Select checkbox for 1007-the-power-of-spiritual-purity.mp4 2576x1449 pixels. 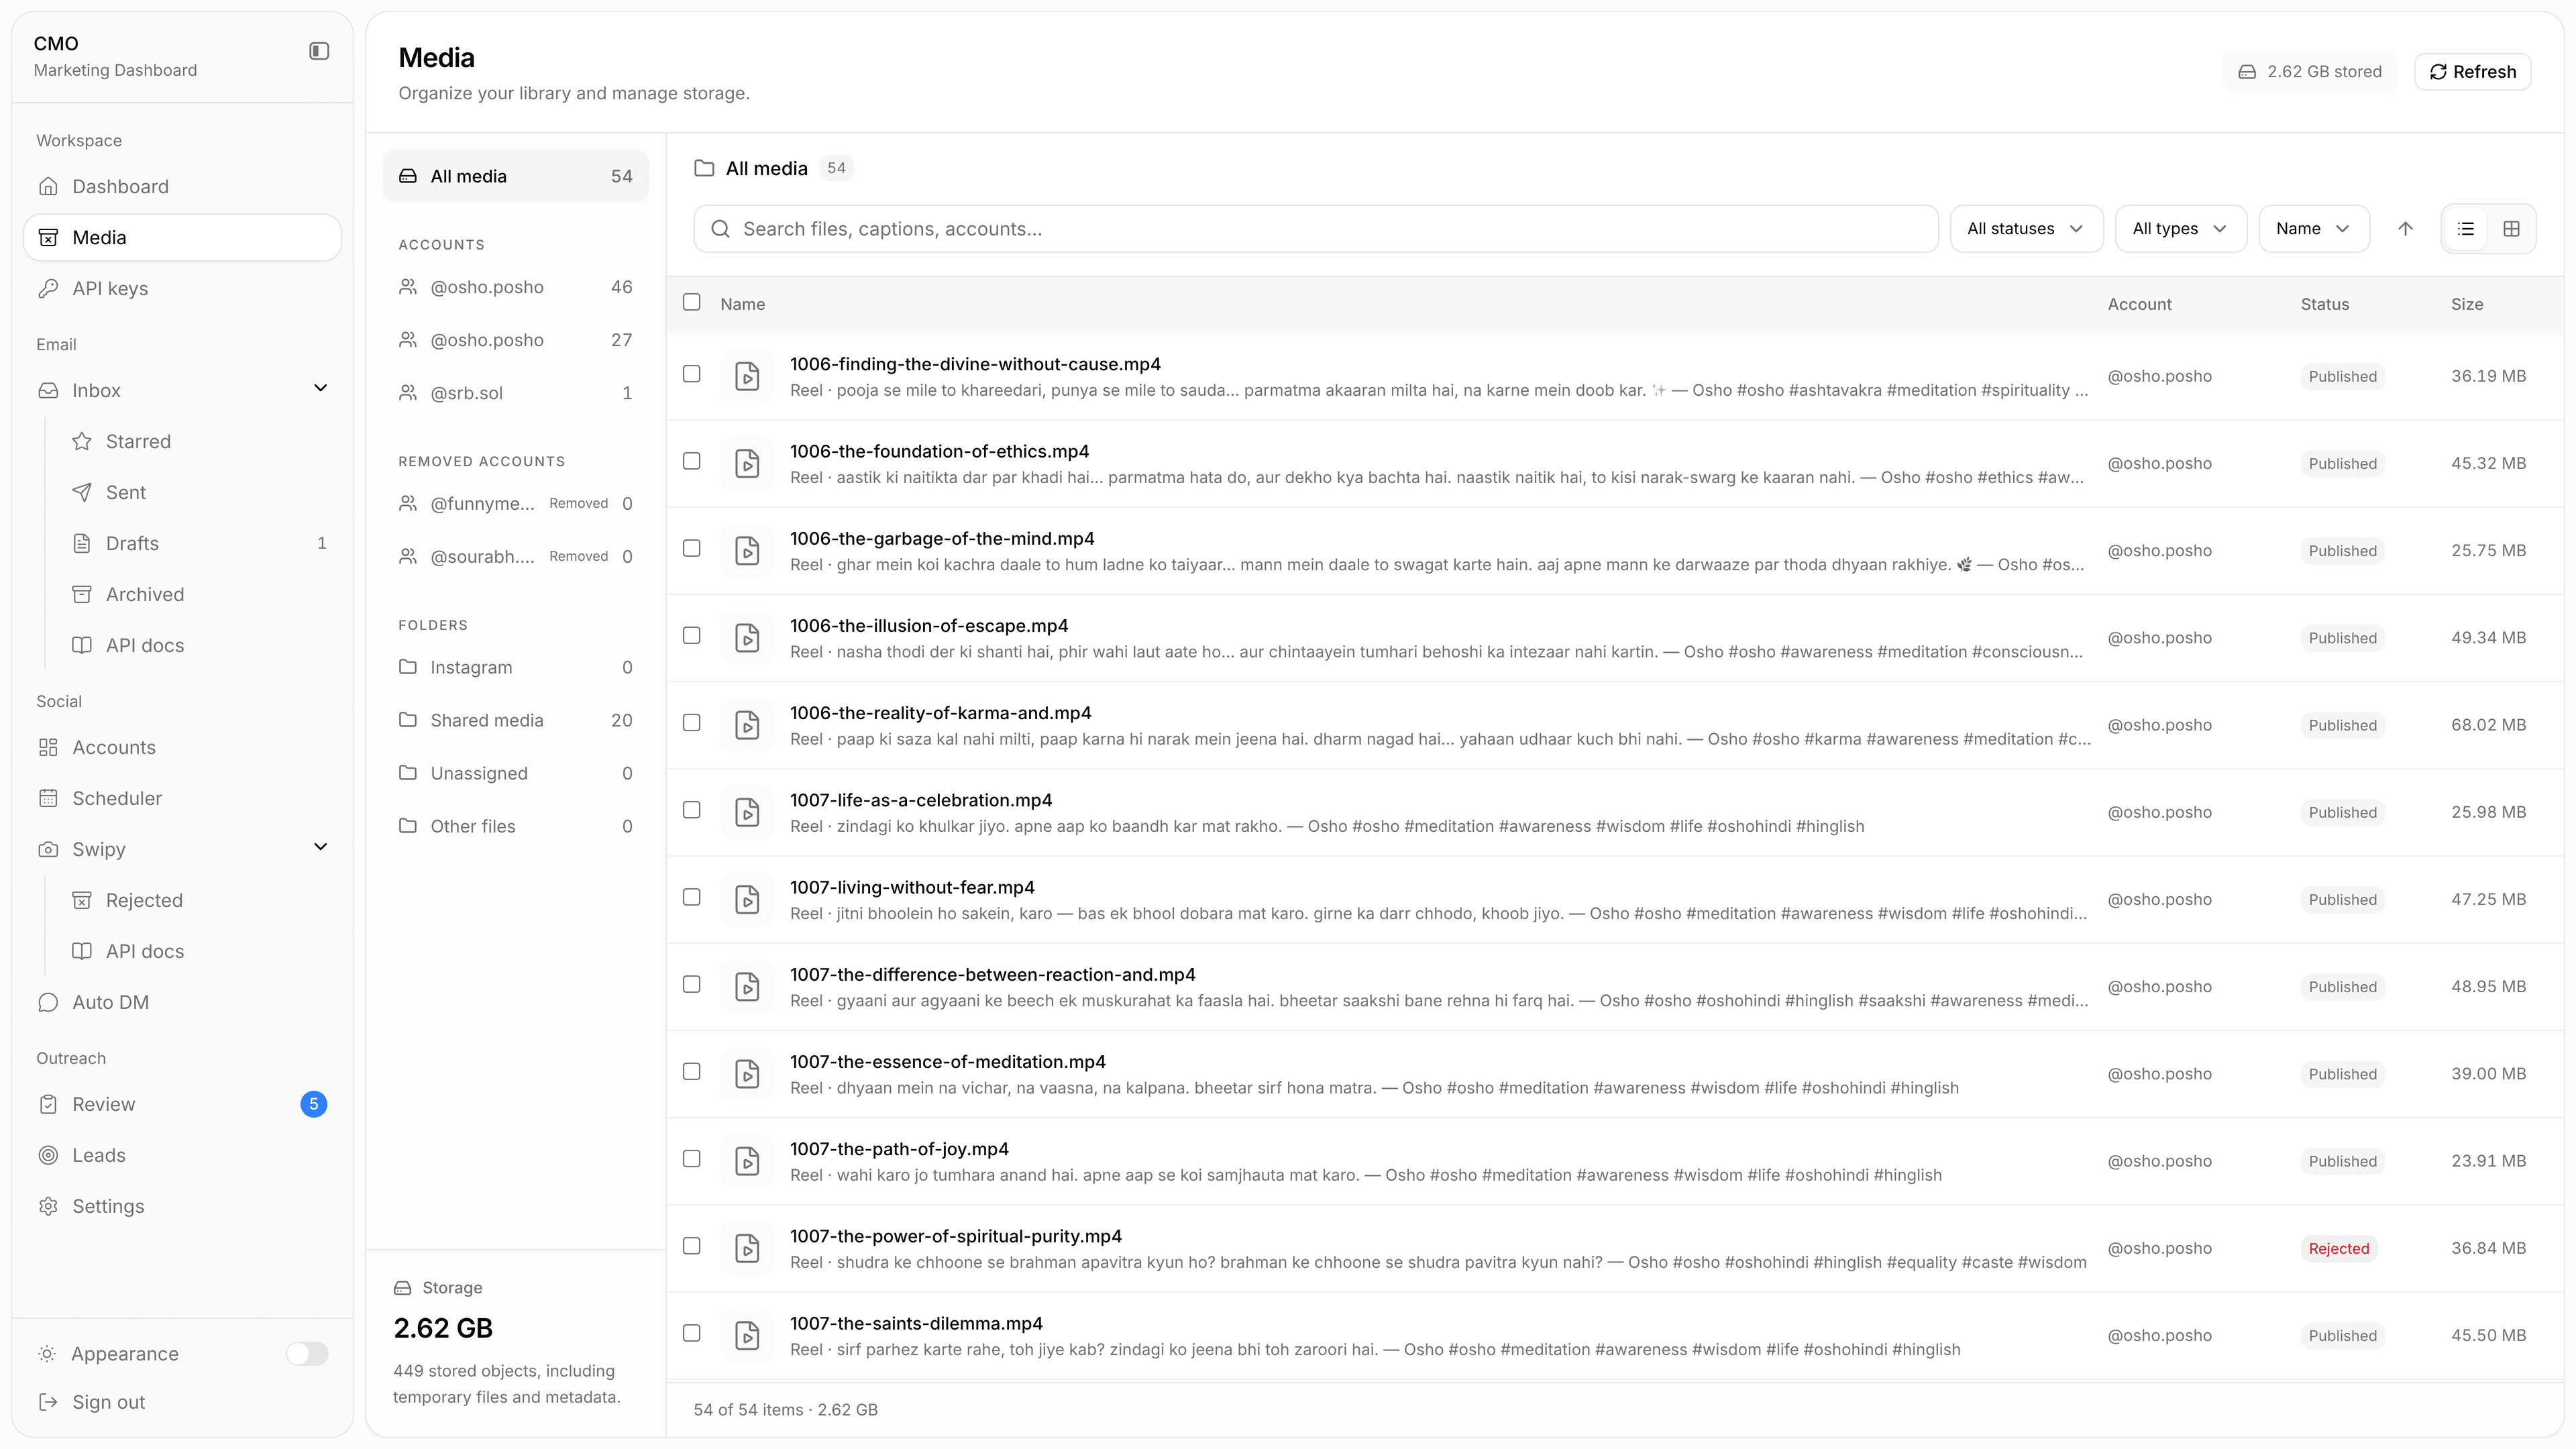click(x=691, y=1246)
